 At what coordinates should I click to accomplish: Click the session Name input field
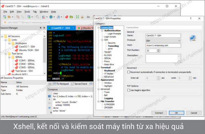(163, 36)
